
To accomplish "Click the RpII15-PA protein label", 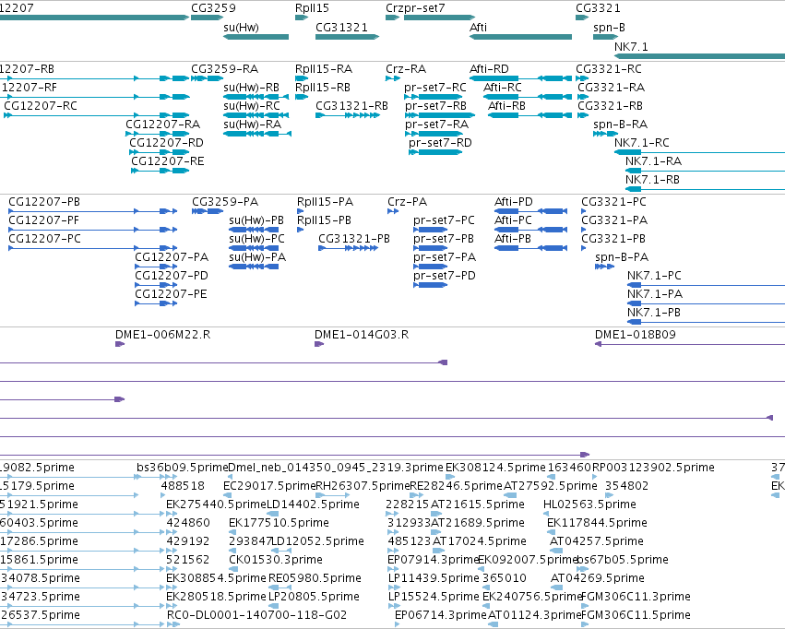I will [x=325, y=202].
